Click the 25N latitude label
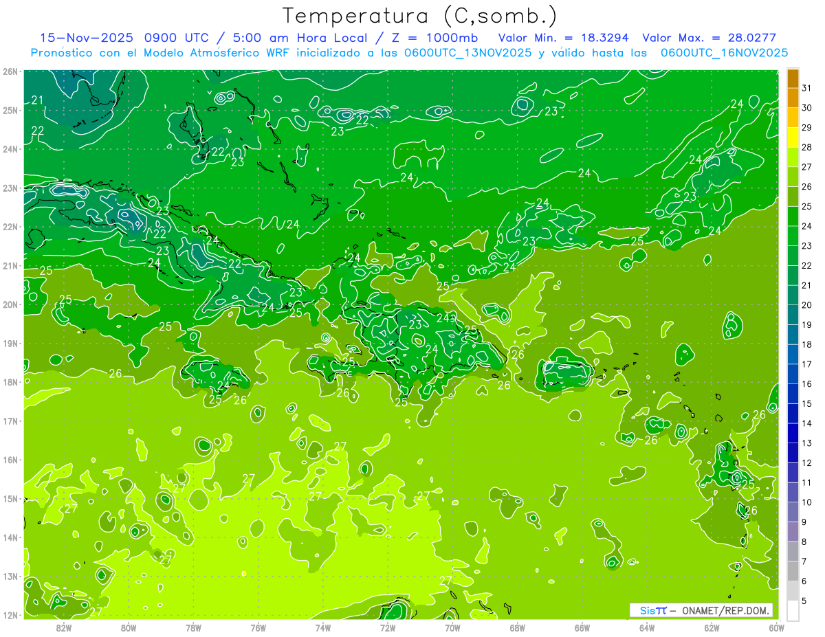This screenshot has width=825, height=637. tap(10, 110)
